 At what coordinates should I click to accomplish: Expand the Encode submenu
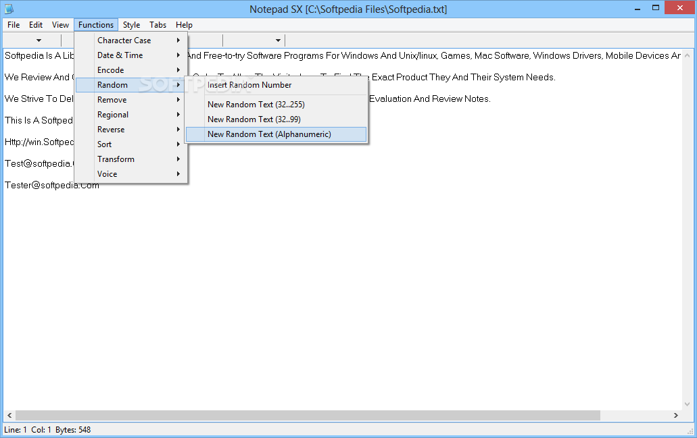pos(130,70)
